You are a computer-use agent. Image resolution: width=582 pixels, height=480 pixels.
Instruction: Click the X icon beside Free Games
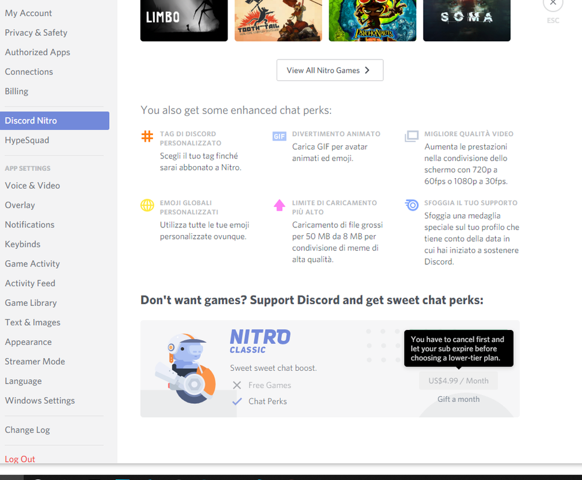(237, 385)
